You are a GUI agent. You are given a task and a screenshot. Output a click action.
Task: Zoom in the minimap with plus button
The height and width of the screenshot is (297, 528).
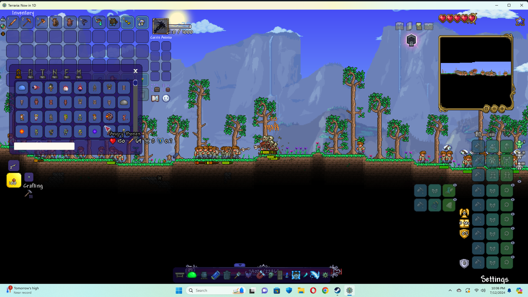(x=502, y=109)
